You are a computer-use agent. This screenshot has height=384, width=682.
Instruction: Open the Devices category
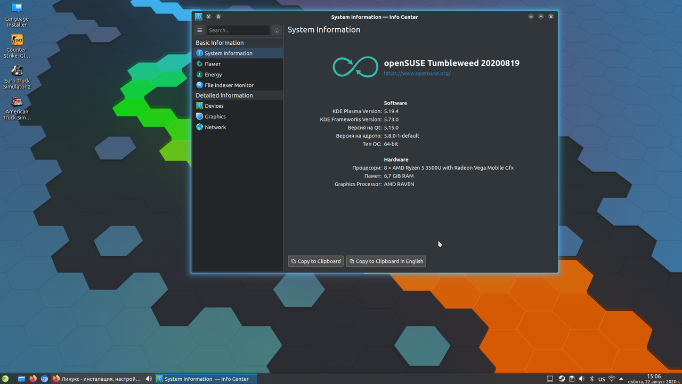pyautogui.click(x=238, y=106)
